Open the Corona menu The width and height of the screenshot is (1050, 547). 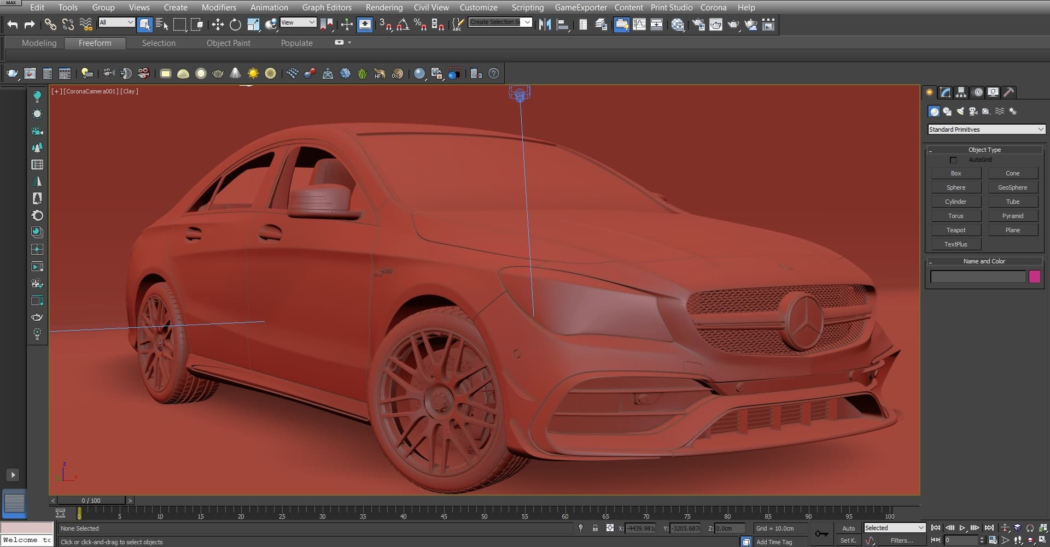(713, 8)
